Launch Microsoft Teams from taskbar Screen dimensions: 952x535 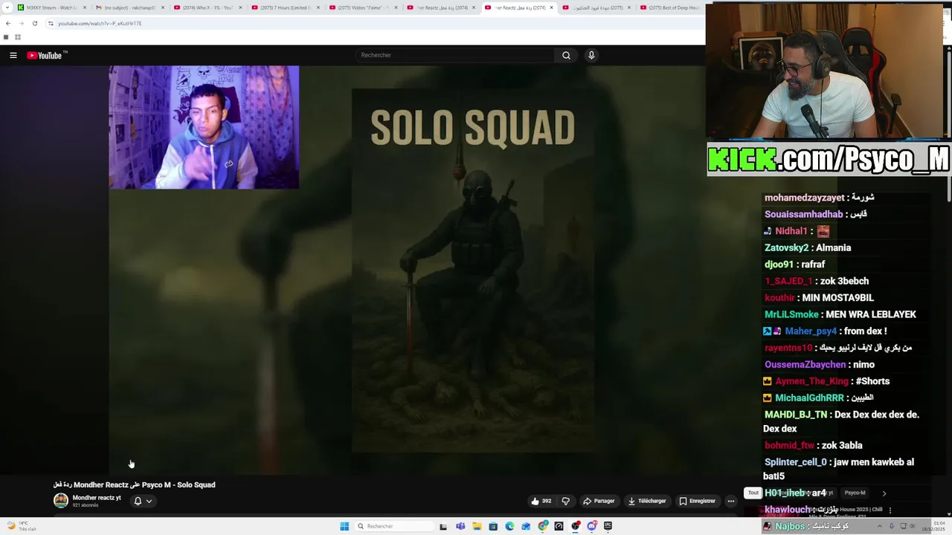point(460,526)
